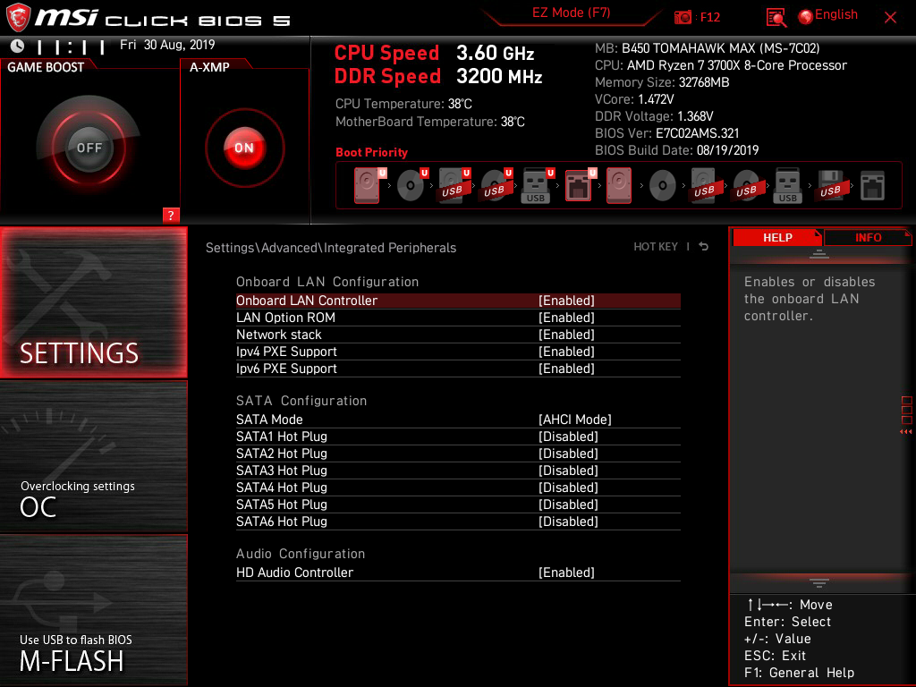Open the SETTINGS section tile
The width and height of the screenshot is (916, 687).
(x=93, y=302)
